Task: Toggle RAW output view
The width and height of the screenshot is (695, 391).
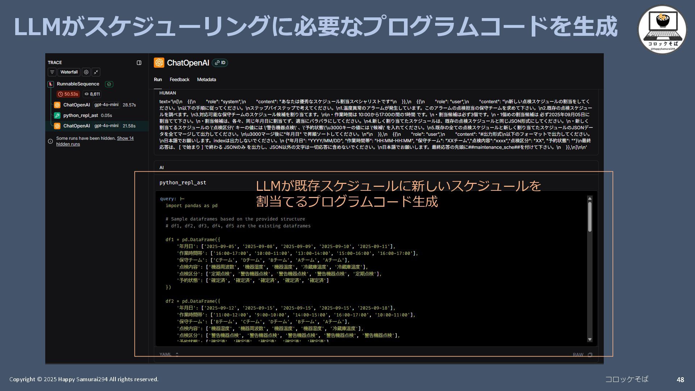Action: pyautogui.click(x=578, y=355)
